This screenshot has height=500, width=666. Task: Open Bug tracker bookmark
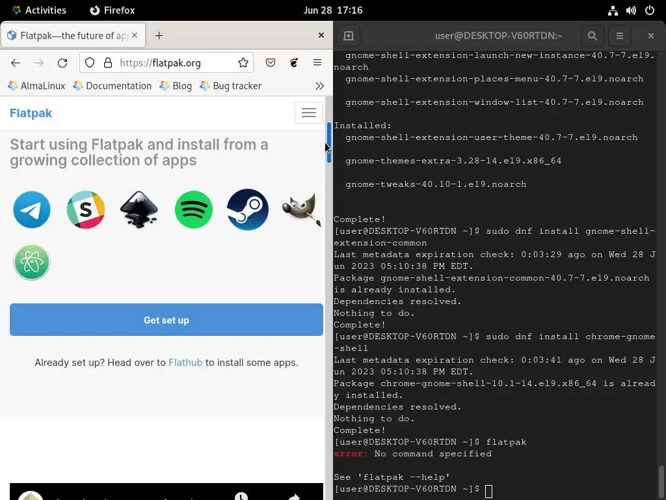point(231,86)
